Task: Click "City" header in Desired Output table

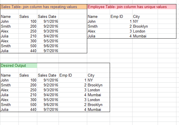Action: (91, 75)
